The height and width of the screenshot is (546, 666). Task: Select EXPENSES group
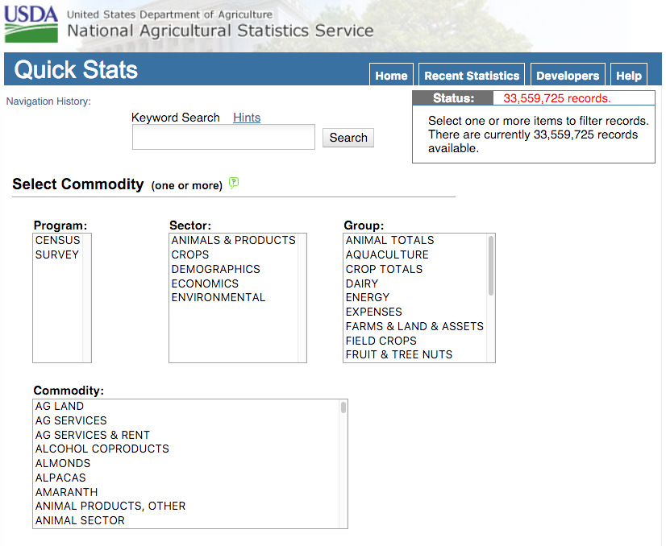coord(415,312)
